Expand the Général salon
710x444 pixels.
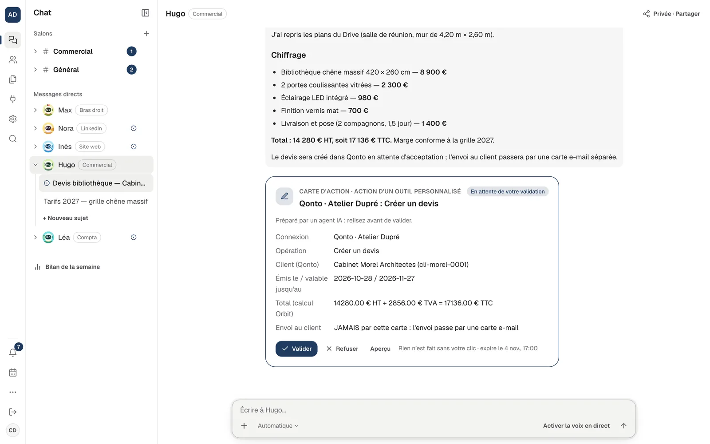coord(35,70)
